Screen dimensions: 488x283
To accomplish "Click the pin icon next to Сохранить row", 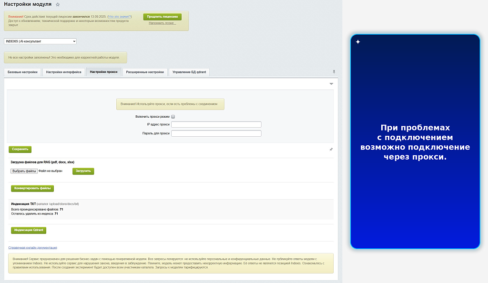I will click(331, 150).
